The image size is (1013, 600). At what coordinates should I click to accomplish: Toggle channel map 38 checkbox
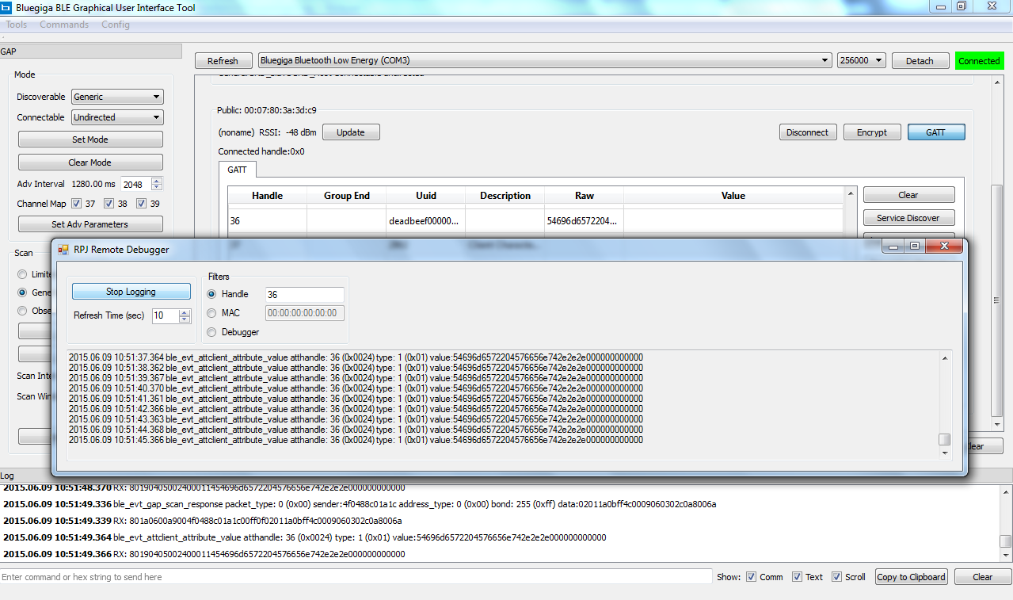click(x=109, y=204)
